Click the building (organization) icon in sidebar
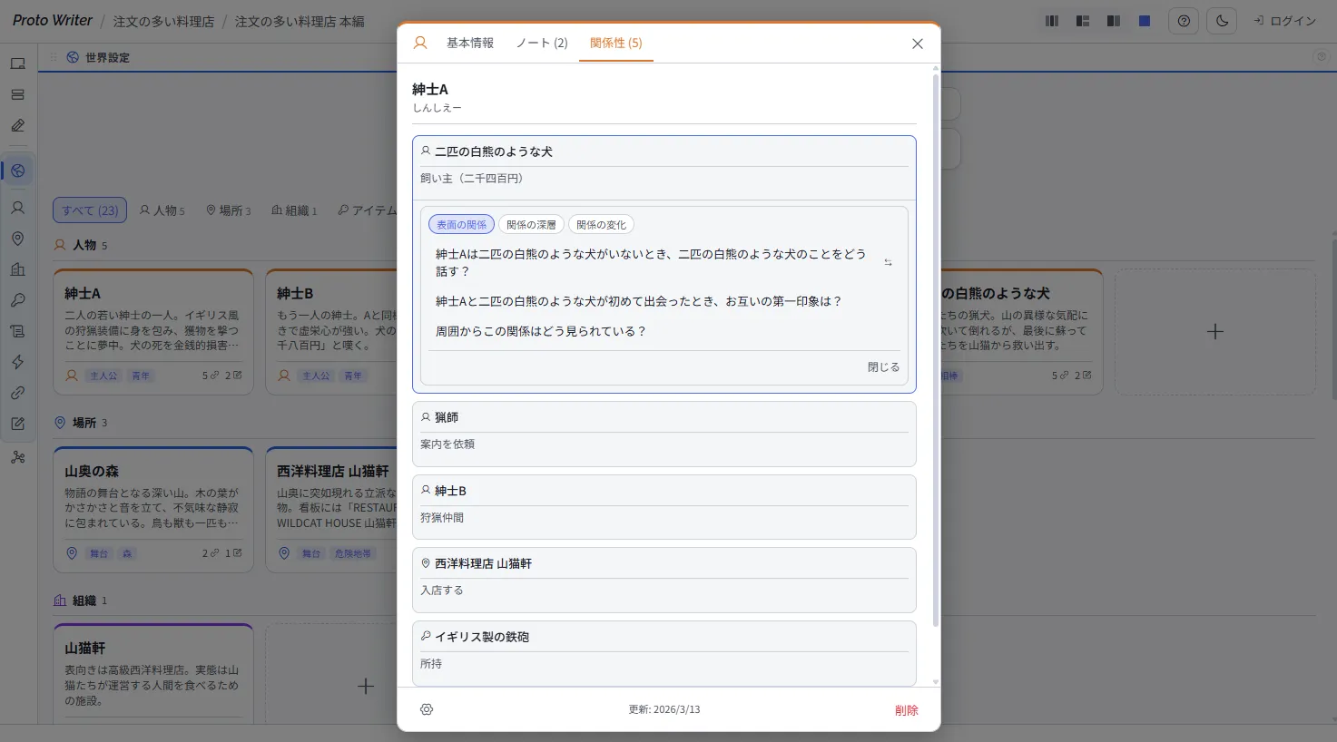 (19, 268)
